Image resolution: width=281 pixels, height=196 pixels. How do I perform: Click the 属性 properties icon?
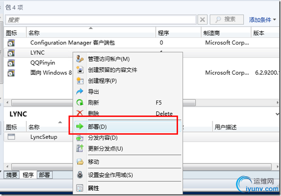80,188
